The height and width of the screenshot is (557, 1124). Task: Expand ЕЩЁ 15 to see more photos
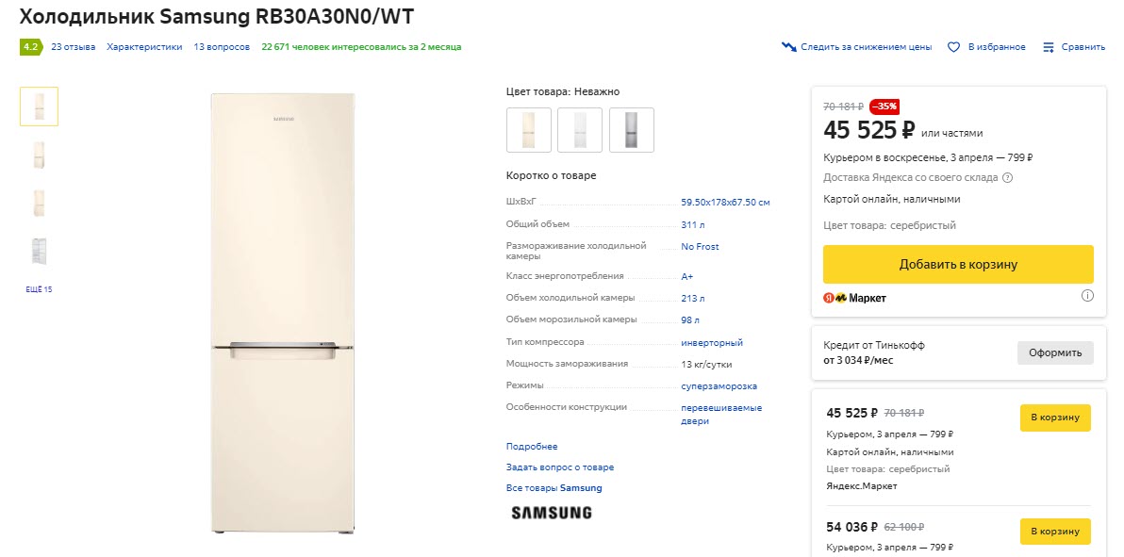point(38,288)
